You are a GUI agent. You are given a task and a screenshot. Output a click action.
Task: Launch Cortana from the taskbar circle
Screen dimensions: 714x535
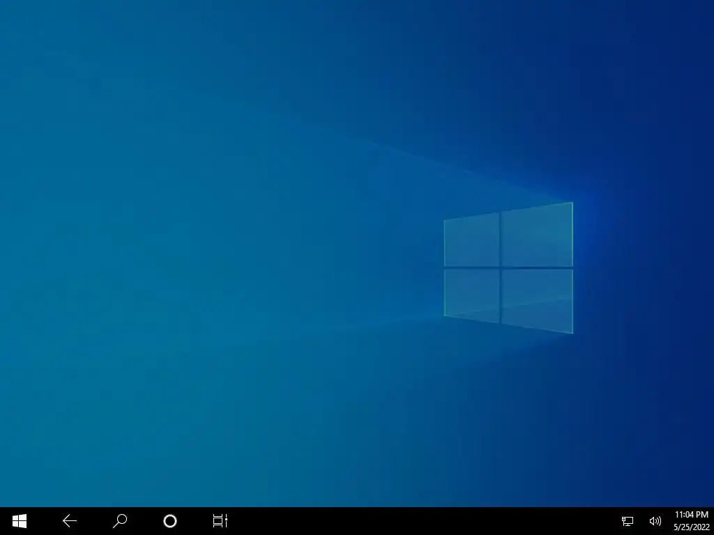(x=170, y=521)
